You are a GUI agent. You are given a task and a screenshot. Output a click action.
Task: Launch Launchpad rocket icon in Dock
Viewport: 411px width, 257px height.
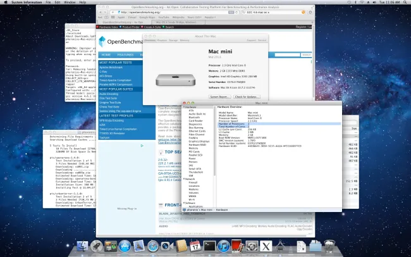(97, 246)
